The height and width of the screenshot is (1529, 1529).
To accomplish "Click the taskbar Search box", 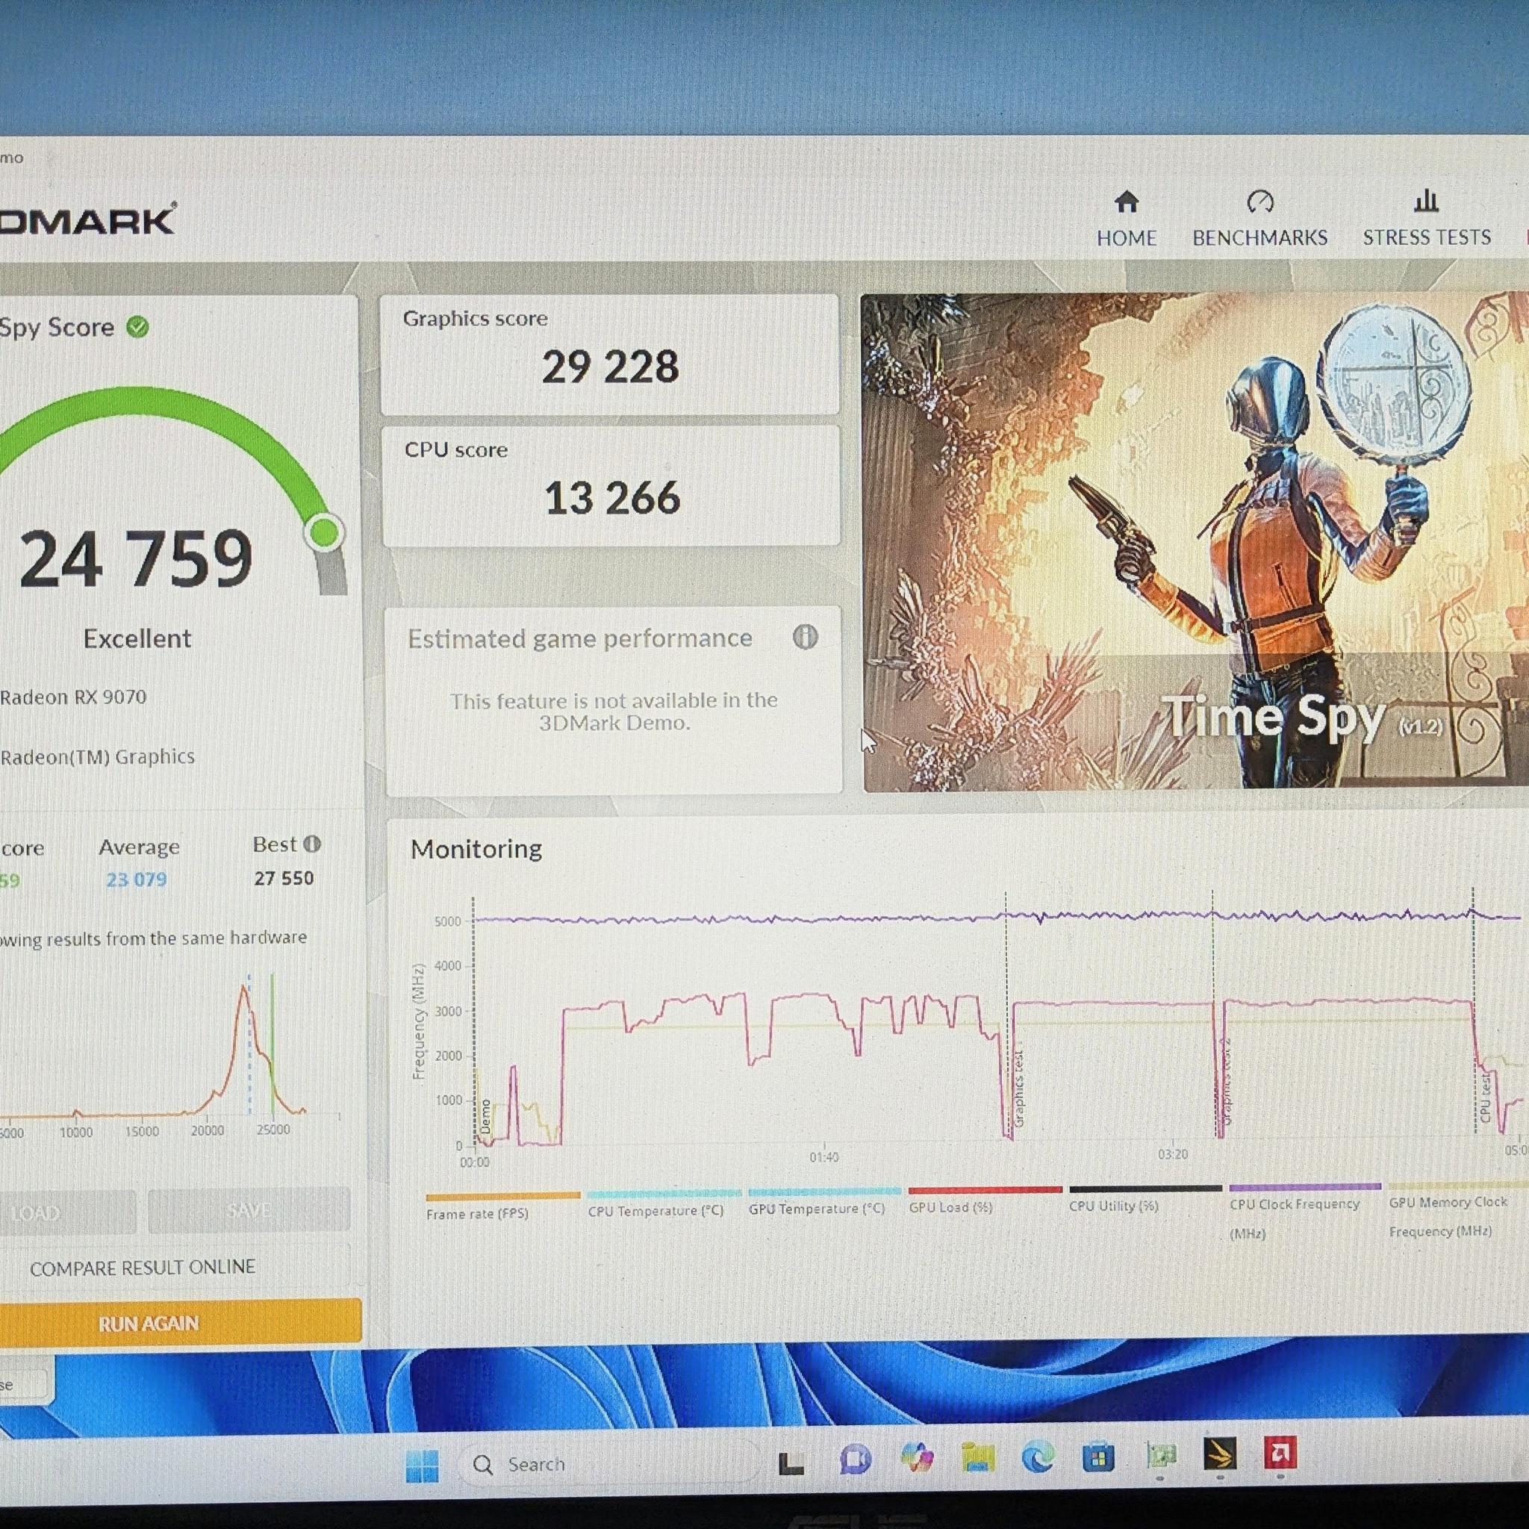I will (608, 1464).
